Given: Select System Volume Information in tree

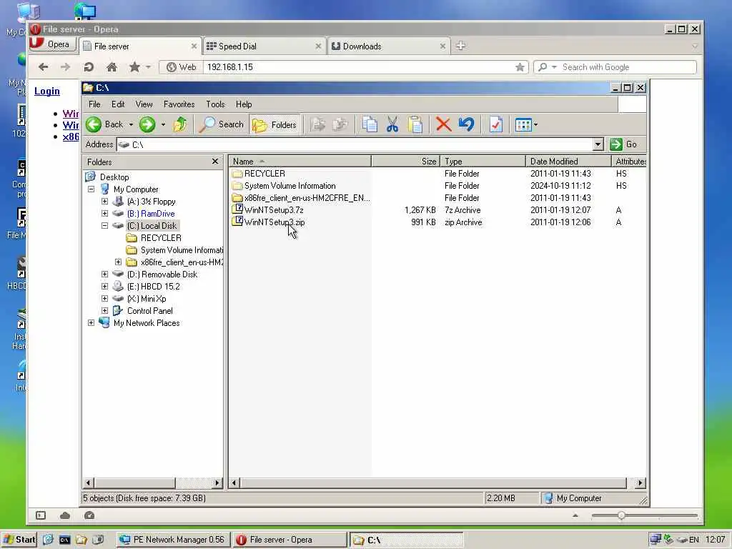Looking at the screenshot, I should (x=182, y=249).
